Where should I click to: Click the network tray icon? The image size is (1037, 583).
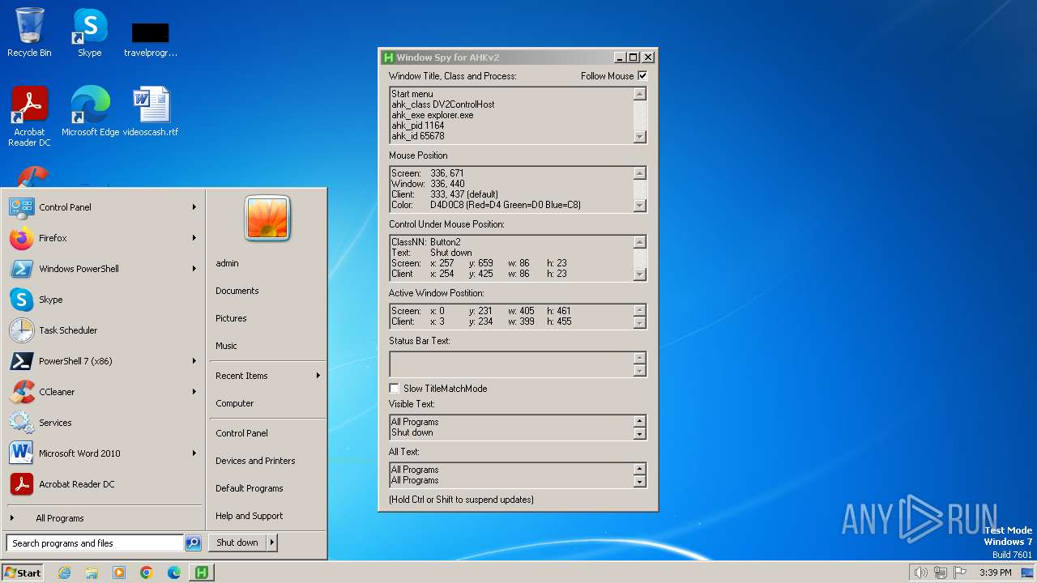coord(941,572)
